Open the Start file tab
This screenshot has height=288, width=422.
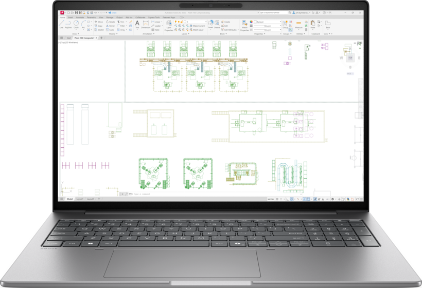tap(69, 38)
